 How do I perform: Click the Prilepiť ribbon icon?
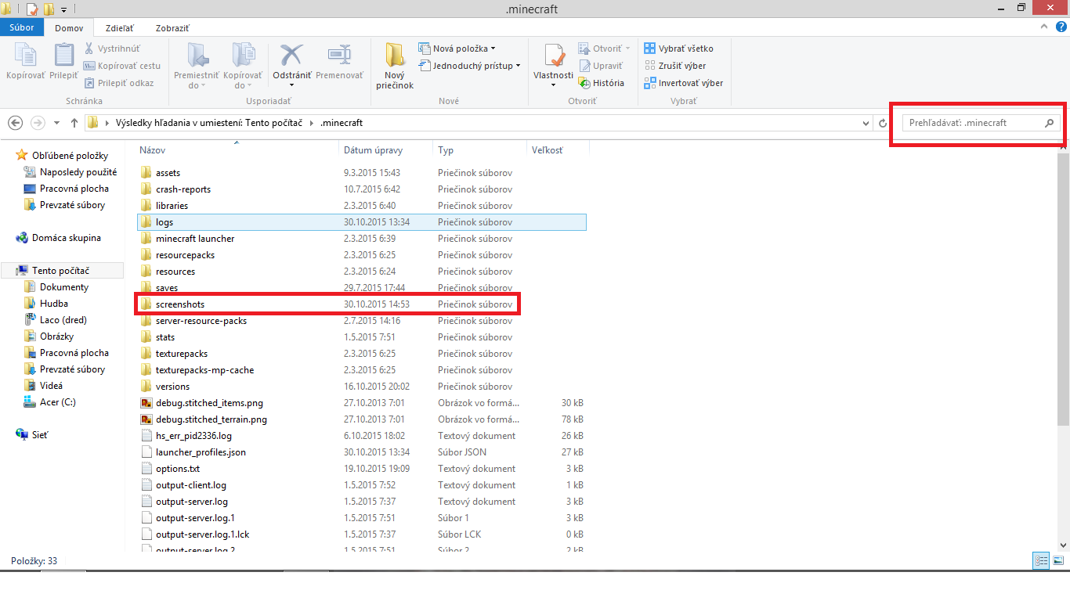click(x=63, y=56)
